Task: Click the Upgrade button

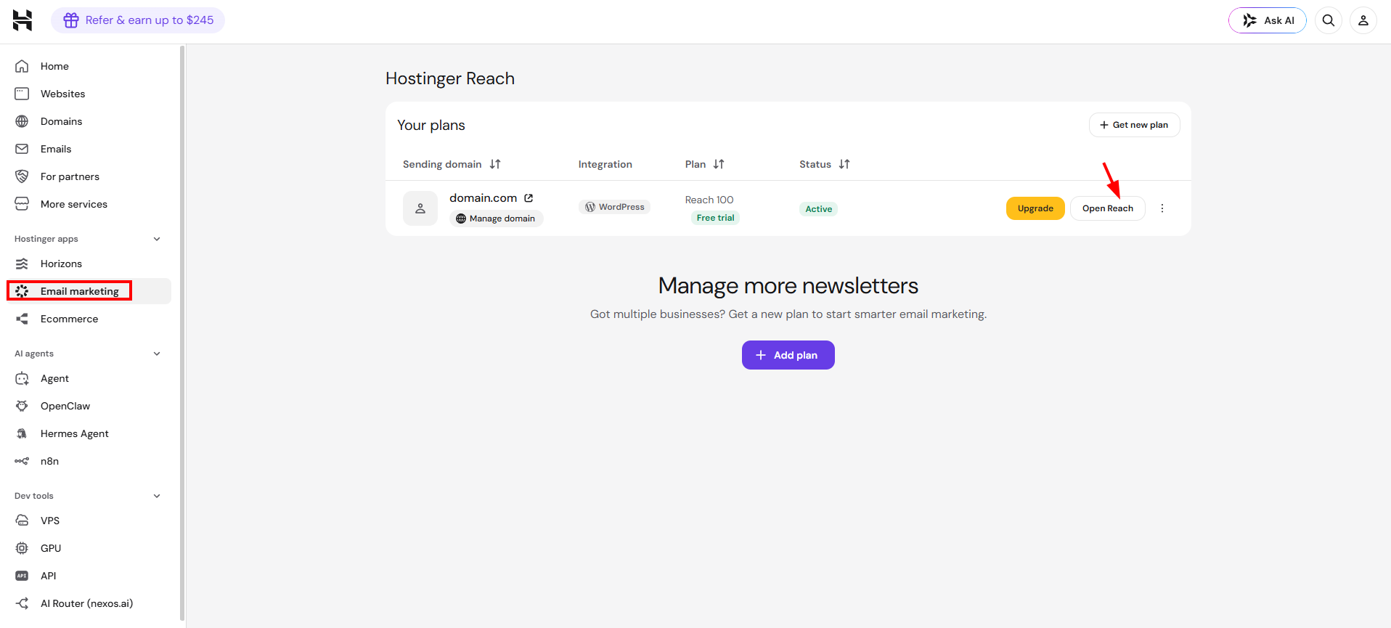Action: click(x=1035, y=208)
